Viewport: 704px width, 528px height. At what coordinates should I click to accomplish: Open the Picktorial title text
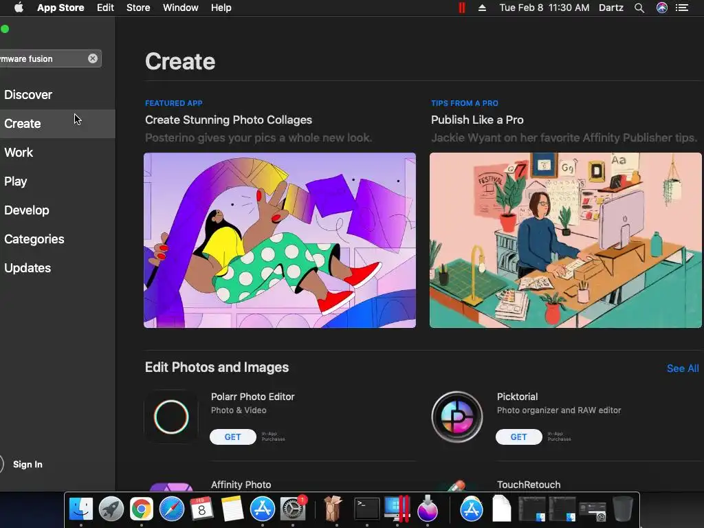tap(517, 397)
